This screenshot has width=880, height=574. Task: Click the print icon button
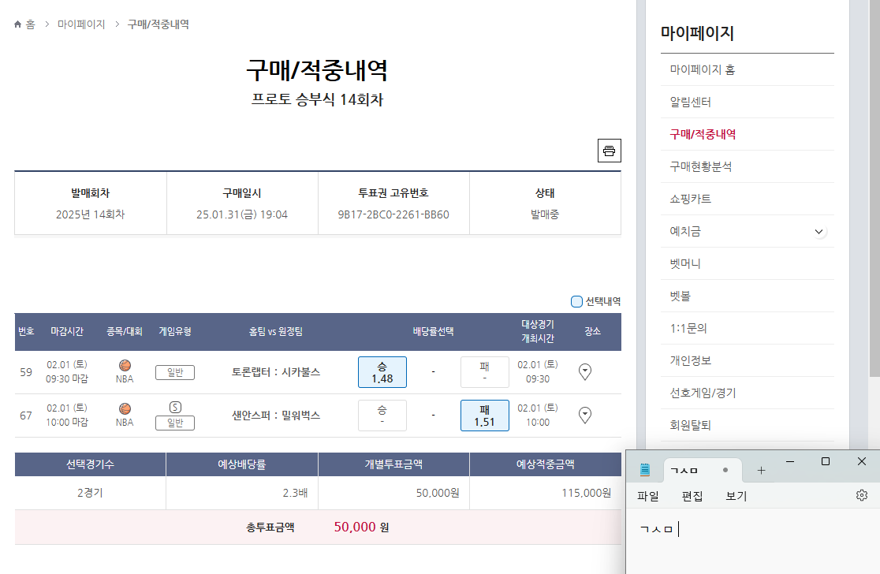click(609, 151)
